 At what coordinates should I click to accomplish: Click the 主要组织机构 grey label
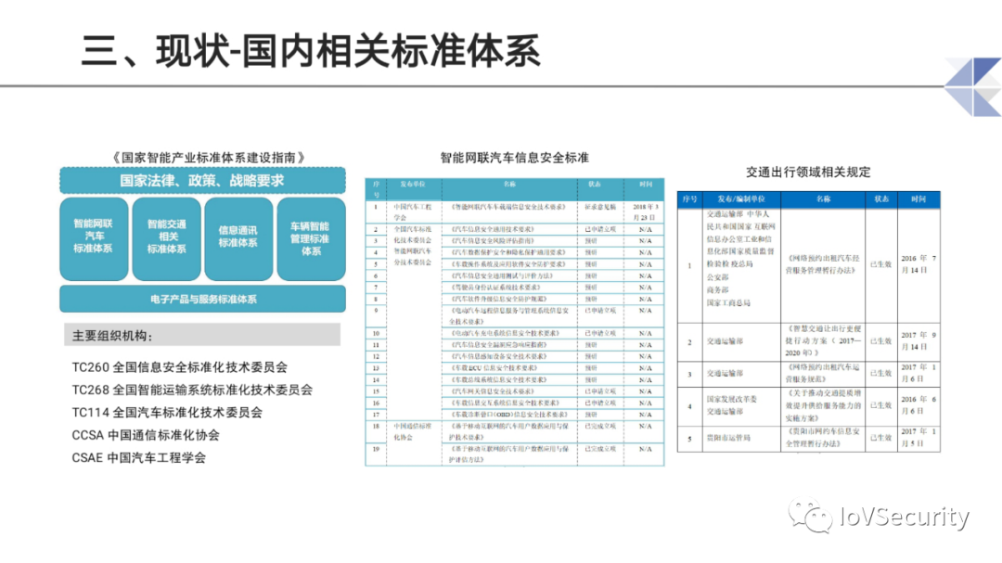(x=202, y=335)
